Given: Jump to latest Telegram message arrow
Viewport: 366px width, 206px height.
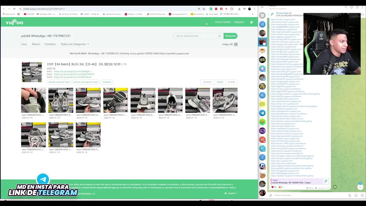Looking at the screenshot, I should coord(360,187).
